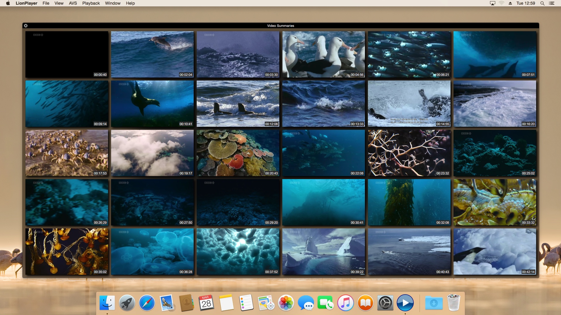Image resolution: width=561 pixels, height=315 pixels.
Task: Open the Downloads stack in the Dock
Action: click(434, 303)
